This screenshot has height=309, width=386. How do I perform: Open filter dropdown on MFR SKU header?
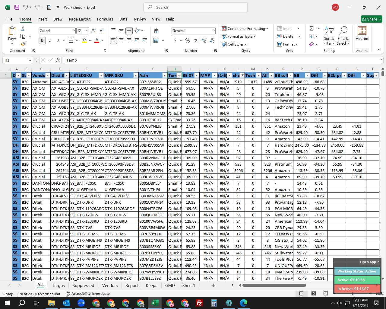[136, 75]
